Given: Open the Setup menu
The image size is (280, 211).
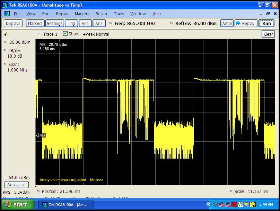Looking at the screenshot, I should pyautogui.click(x=101, y=14).
